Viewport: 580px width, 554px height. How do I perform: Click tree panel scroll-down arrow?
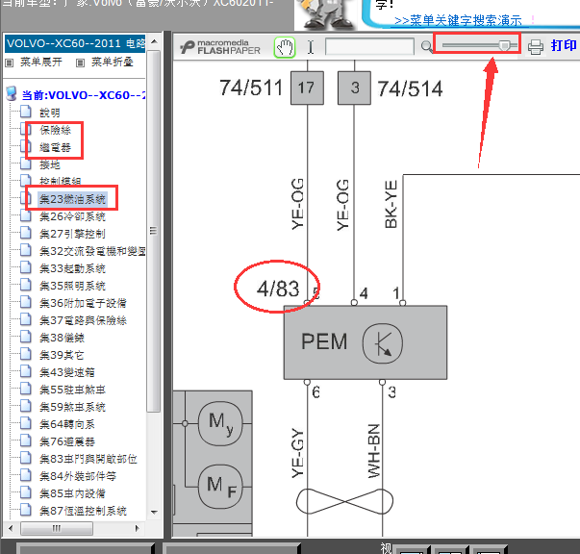pos(154,513)
